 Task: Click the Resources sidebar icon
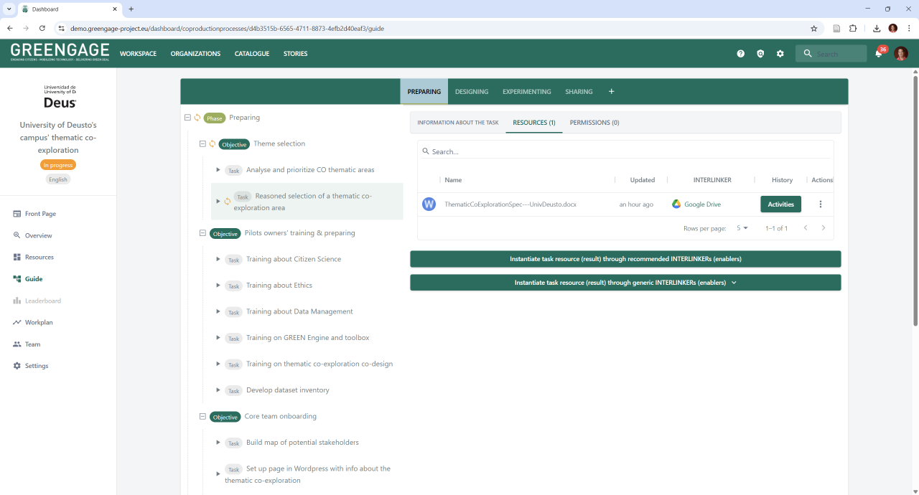(x=17, y=257)
